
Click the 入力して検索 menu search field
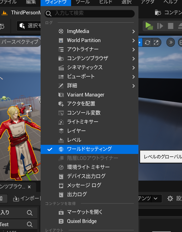click(89, 13)
